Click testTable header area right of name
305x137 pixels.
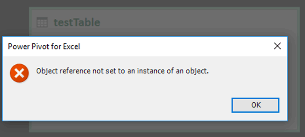pos(194,22)
